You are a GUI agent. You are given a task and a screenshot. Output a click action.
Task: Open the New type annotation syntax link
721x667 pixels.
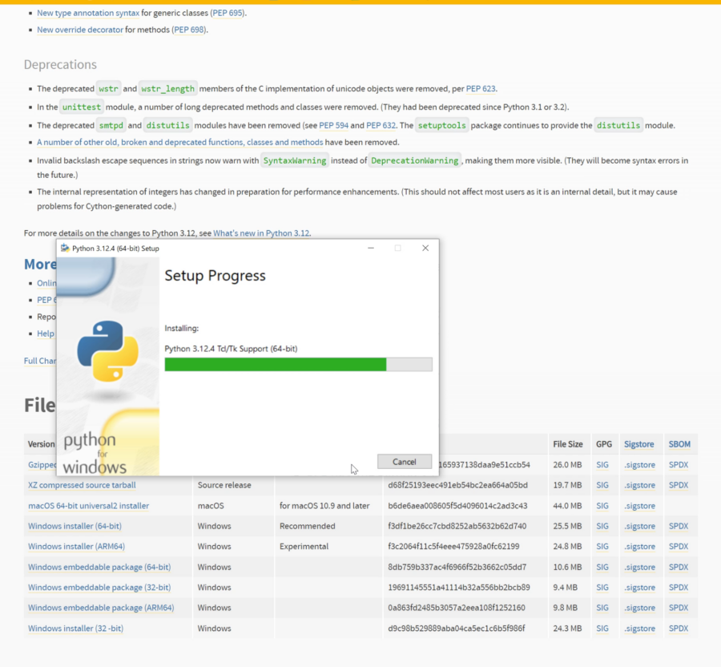(x=88, y=13)
